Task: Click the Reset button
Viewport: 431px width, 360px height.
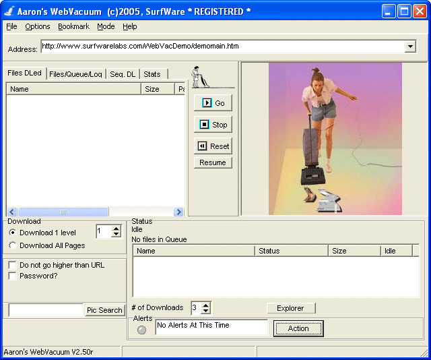Action: (213, 146)
